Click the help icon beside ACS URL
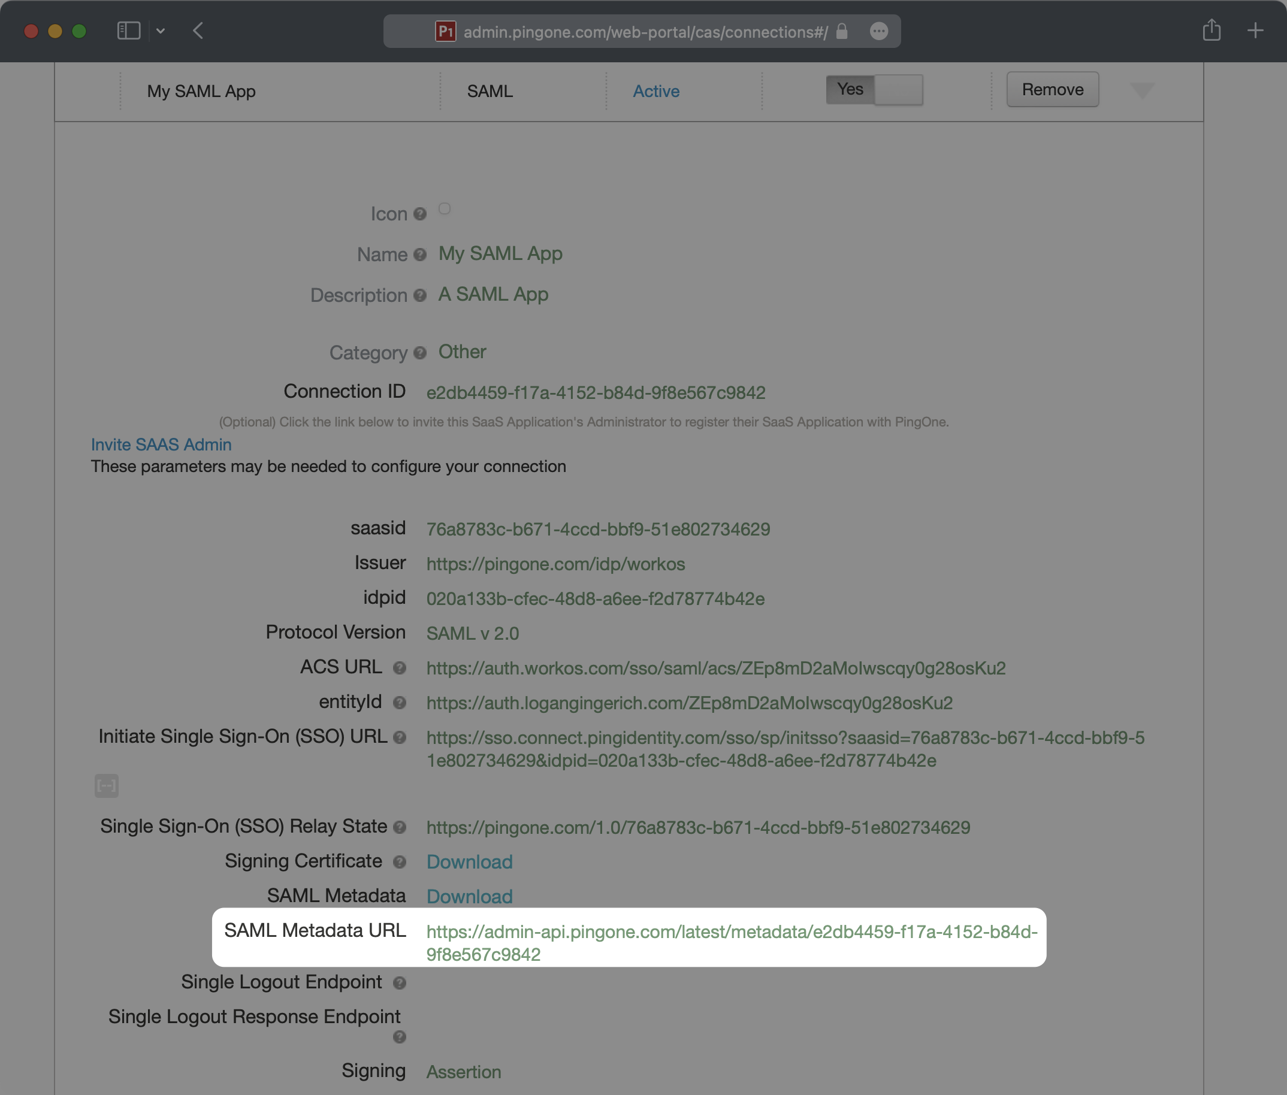Viewport: 1287px width, 1095px height. pyautogui.click(x=399, y=668)
